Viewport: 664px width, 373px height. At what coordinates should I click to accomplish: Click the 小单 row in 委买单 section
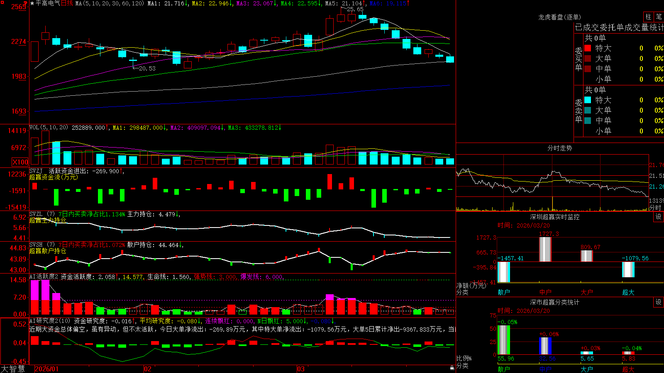coord(624,79)
